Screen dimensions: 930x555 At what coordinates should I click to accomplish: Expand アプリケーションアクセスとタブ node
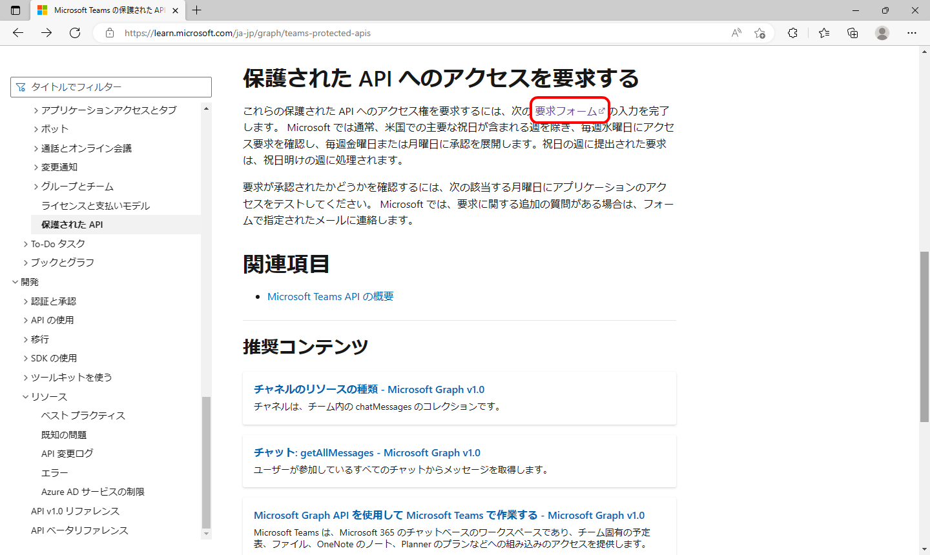36,110
